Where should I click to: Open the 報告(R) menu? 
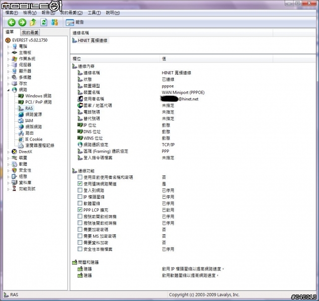pyautogui.click(x=48, y=13)
